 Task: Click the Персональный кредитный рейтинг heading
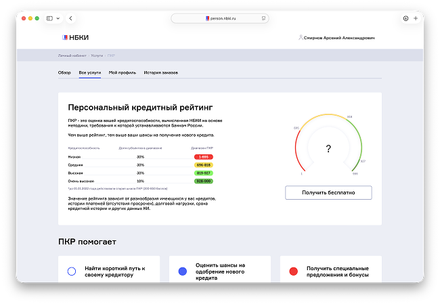[x=140, y=108]
